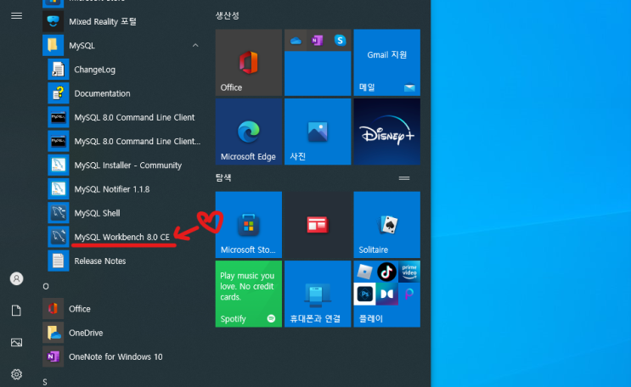
Task: Collapse the MySQL folder chevron
Action: tap(195, 46)
